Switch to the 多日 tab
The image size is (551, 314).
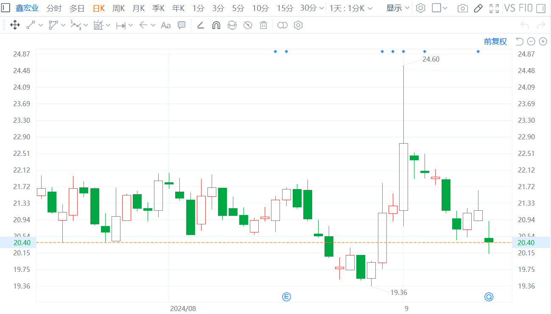click(x=77, y=8)
